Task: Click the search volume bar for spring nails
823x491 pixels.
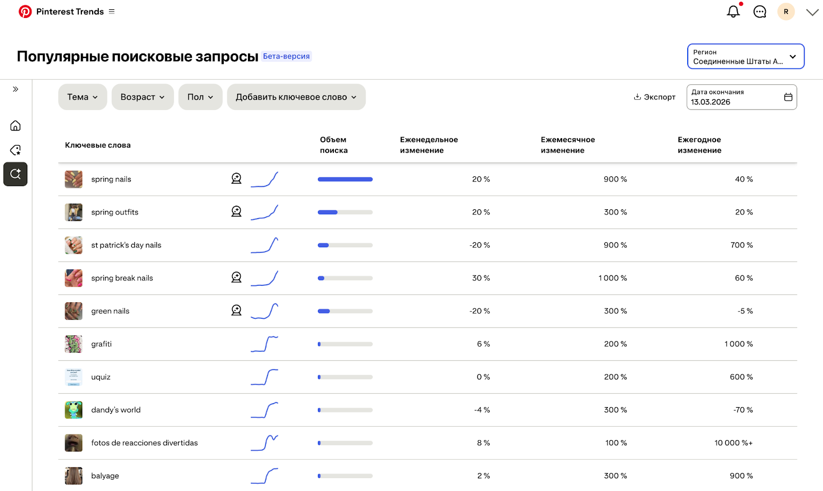Action: tap(345, 179)
